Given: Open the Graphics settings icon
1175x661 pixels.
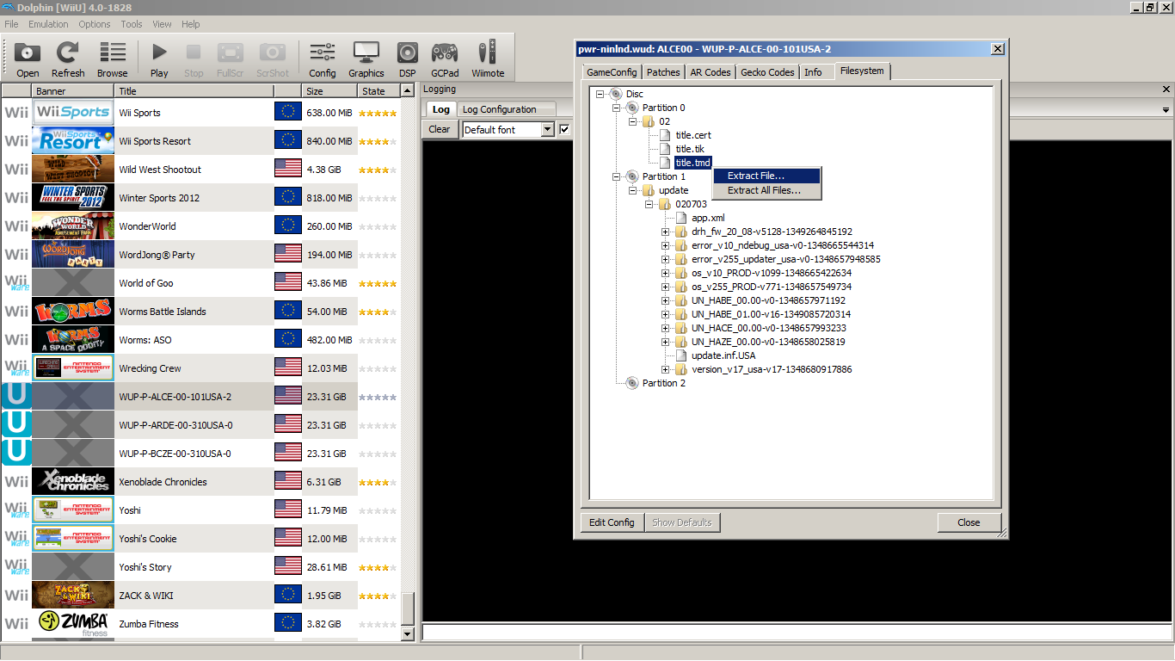Looking at the screenshot, I should coord(366,59).
